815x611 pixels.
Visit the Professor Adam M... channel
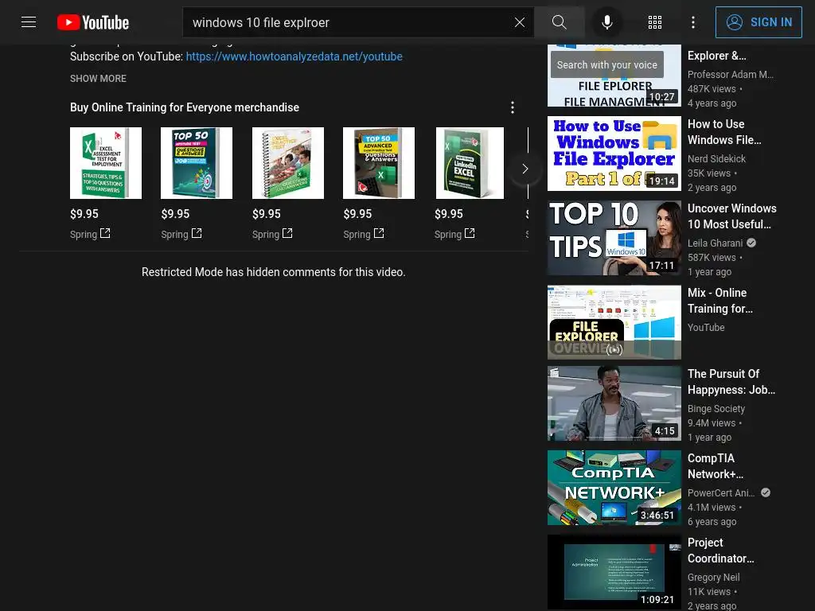[x=731, y=74]
